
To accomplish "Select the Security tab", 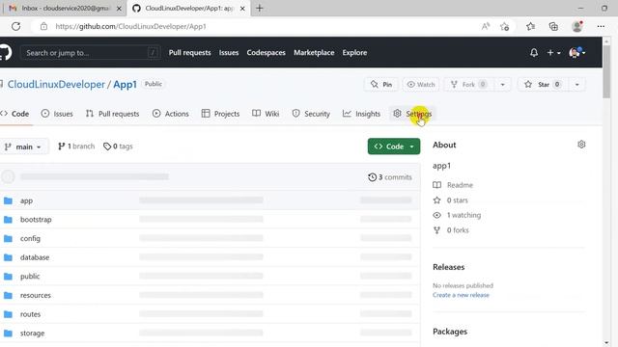I will click(x=311, y=114).
